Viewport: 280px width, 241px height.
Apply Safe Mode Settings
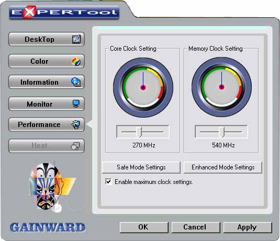pyautogui.click(x=141, y=167)
